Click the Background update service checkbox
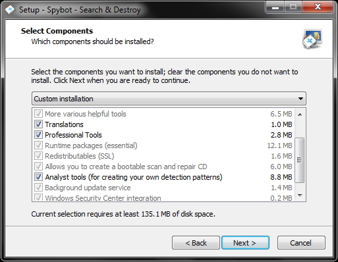Image resolution: width=338 pixels, height=262 pixels. [x=38, y=188]
